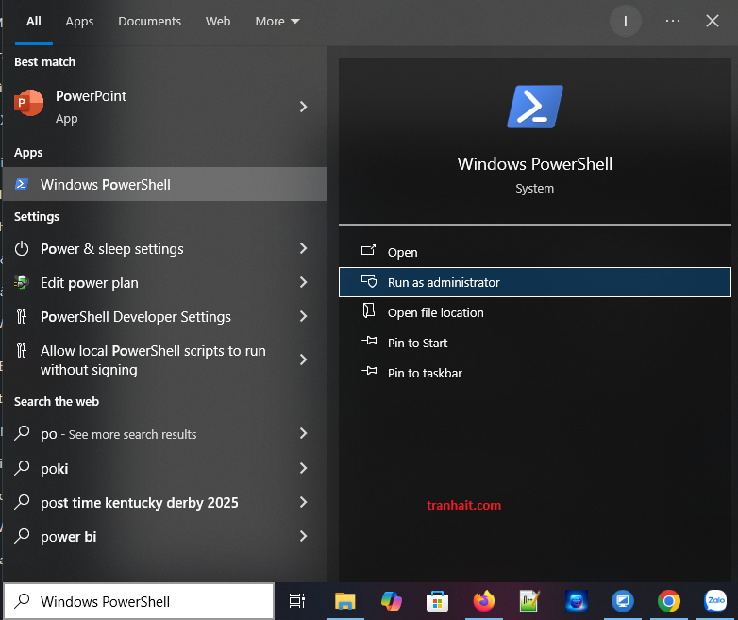Screen dimensions: 738x620
Task: Switch to the Apps tab
Action: tap(79, 21)
